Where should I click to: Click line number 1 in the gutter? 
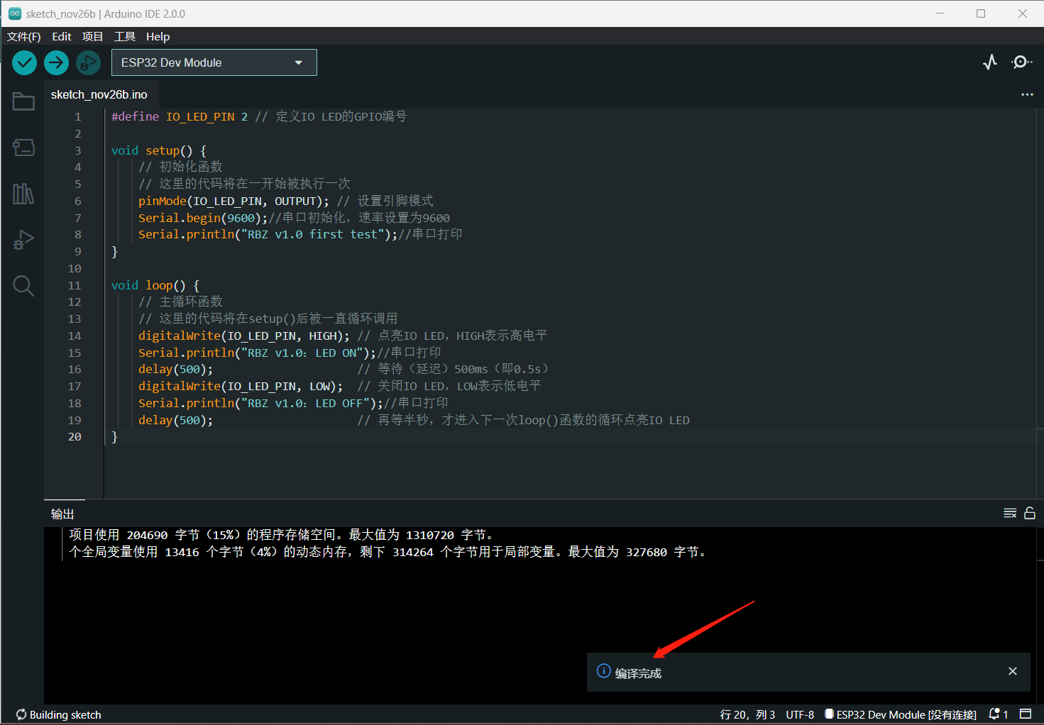point(78,116)
